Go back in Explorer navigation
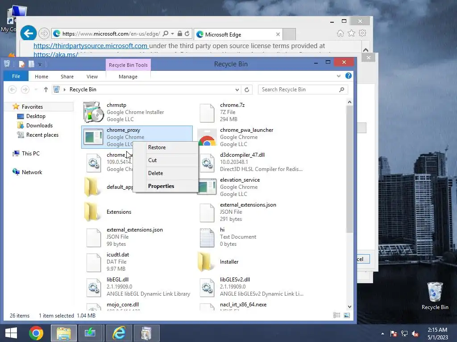Image resolution: width=457 pixels, height=342 pixels. pyautogui.click(x=12, y=90)
